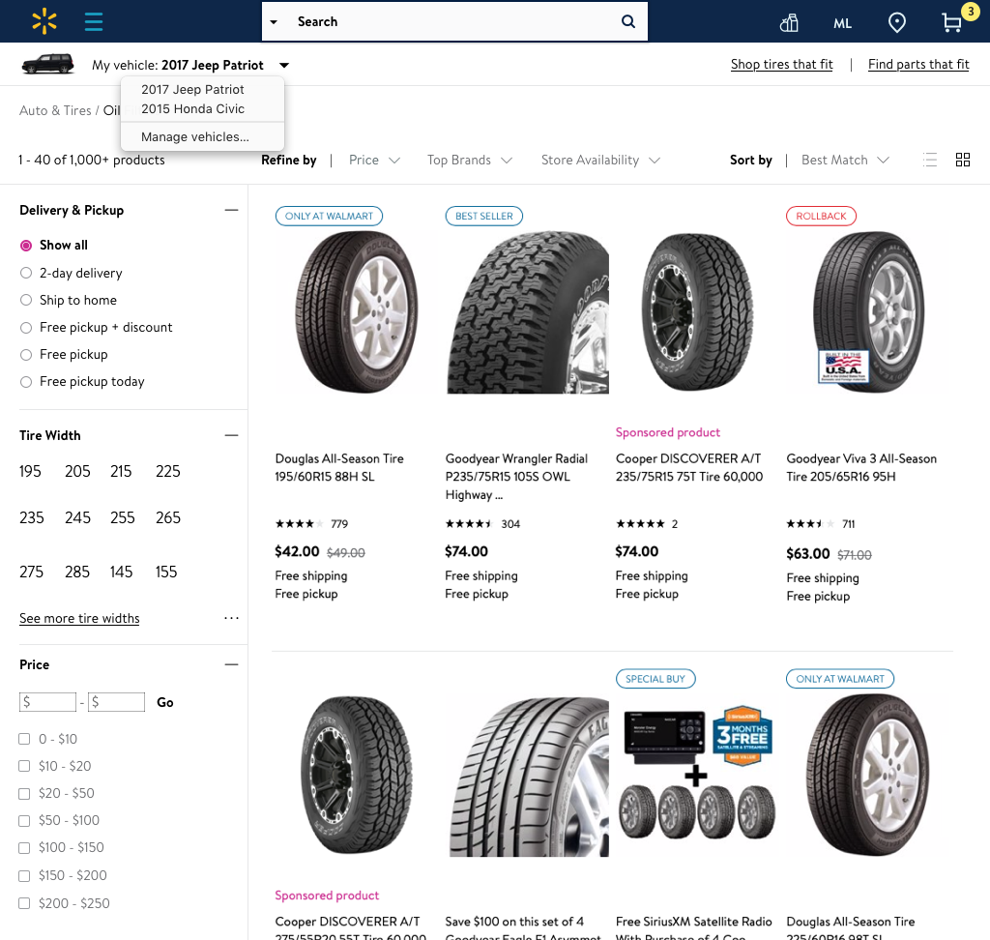Open Cooper DISCOVERER A/T 235/75R15 title
This screenshot has height=940, width=990.
pos(689,467)
